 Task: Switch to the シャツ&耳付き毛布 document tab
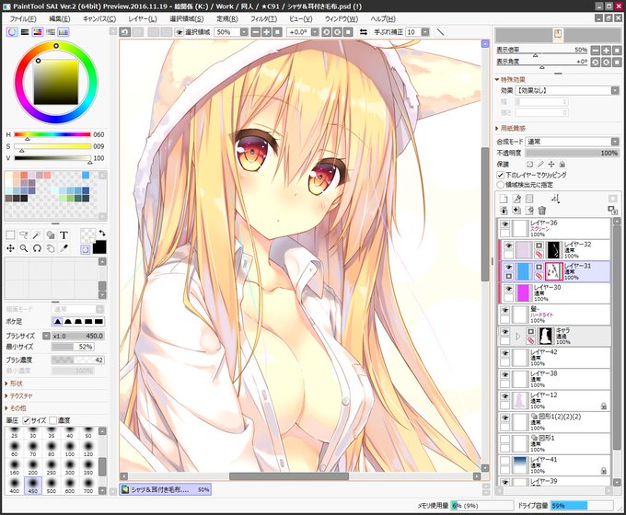click(166, 489)
